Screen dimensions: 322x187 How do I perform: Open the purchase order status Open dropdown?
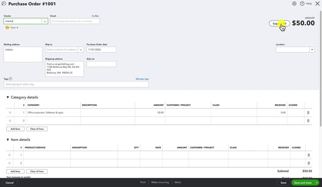pos(13,27)
